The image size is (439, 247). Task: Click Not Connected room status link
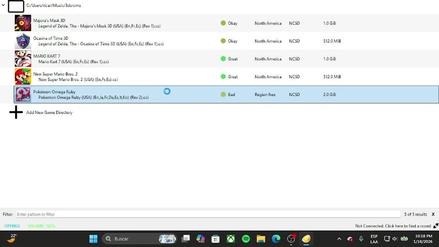click(x=393, y=226)
